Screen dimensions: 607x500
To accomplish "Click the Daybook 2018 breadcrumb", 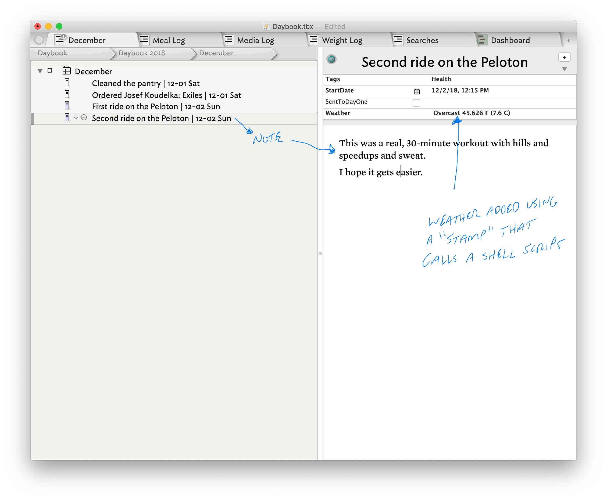I will click(142, 53).
